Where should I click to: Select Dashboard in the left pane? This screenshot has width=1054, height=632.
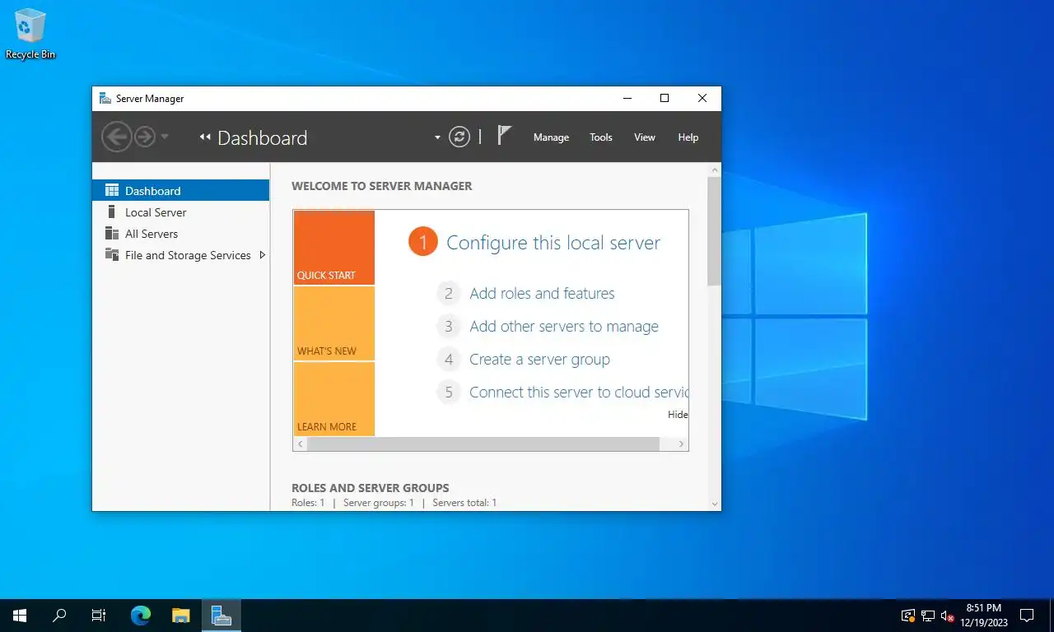(181, 190)
